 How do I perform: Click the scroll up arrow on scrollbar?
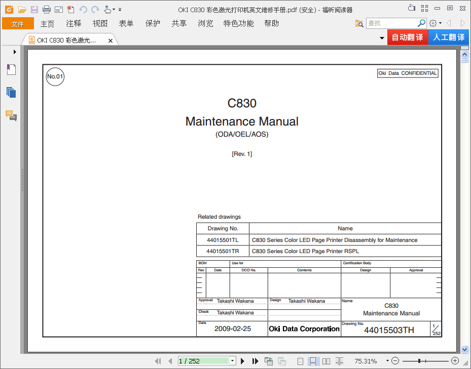point(465,55)
